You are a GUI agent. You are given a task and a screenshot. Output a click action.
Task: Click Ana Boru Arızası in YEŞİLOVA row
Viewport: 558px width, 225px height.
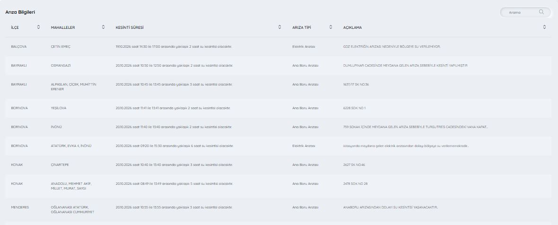[x=305, y=108]
